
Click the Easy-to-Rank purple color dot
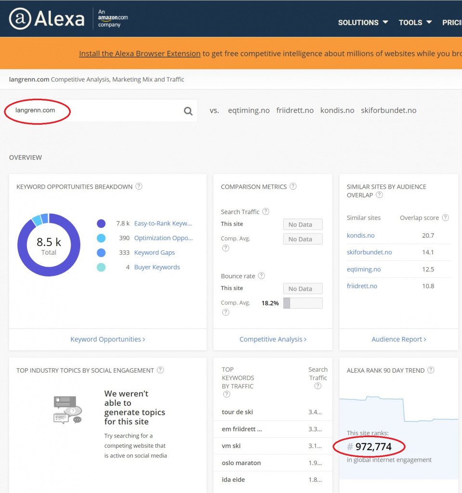[x=101, y=223]
